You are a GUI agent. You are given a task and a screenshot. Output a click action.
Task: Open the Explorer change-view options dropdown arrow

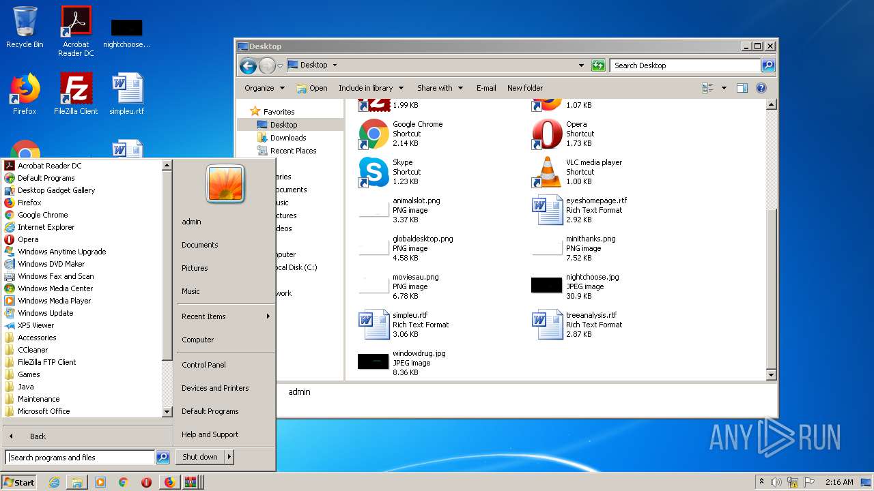tap(724, 88)
